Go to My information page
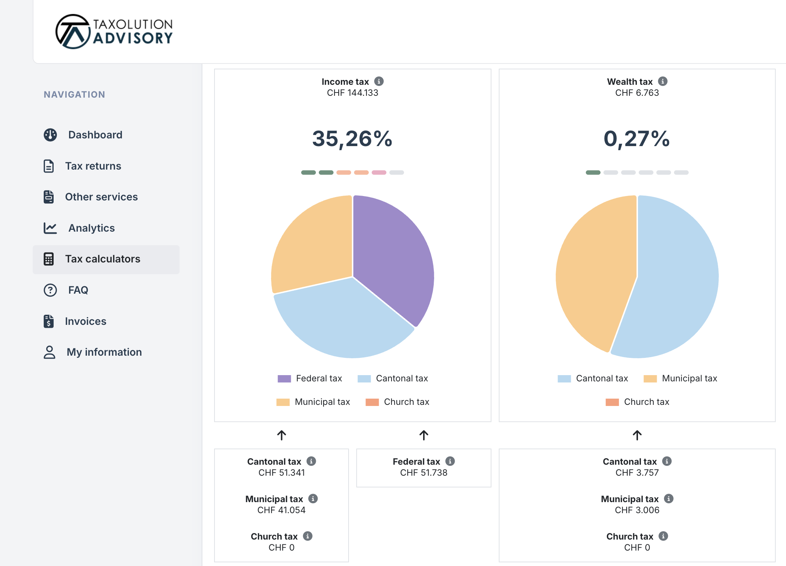786x566 pixels. (x=104, y=352)
